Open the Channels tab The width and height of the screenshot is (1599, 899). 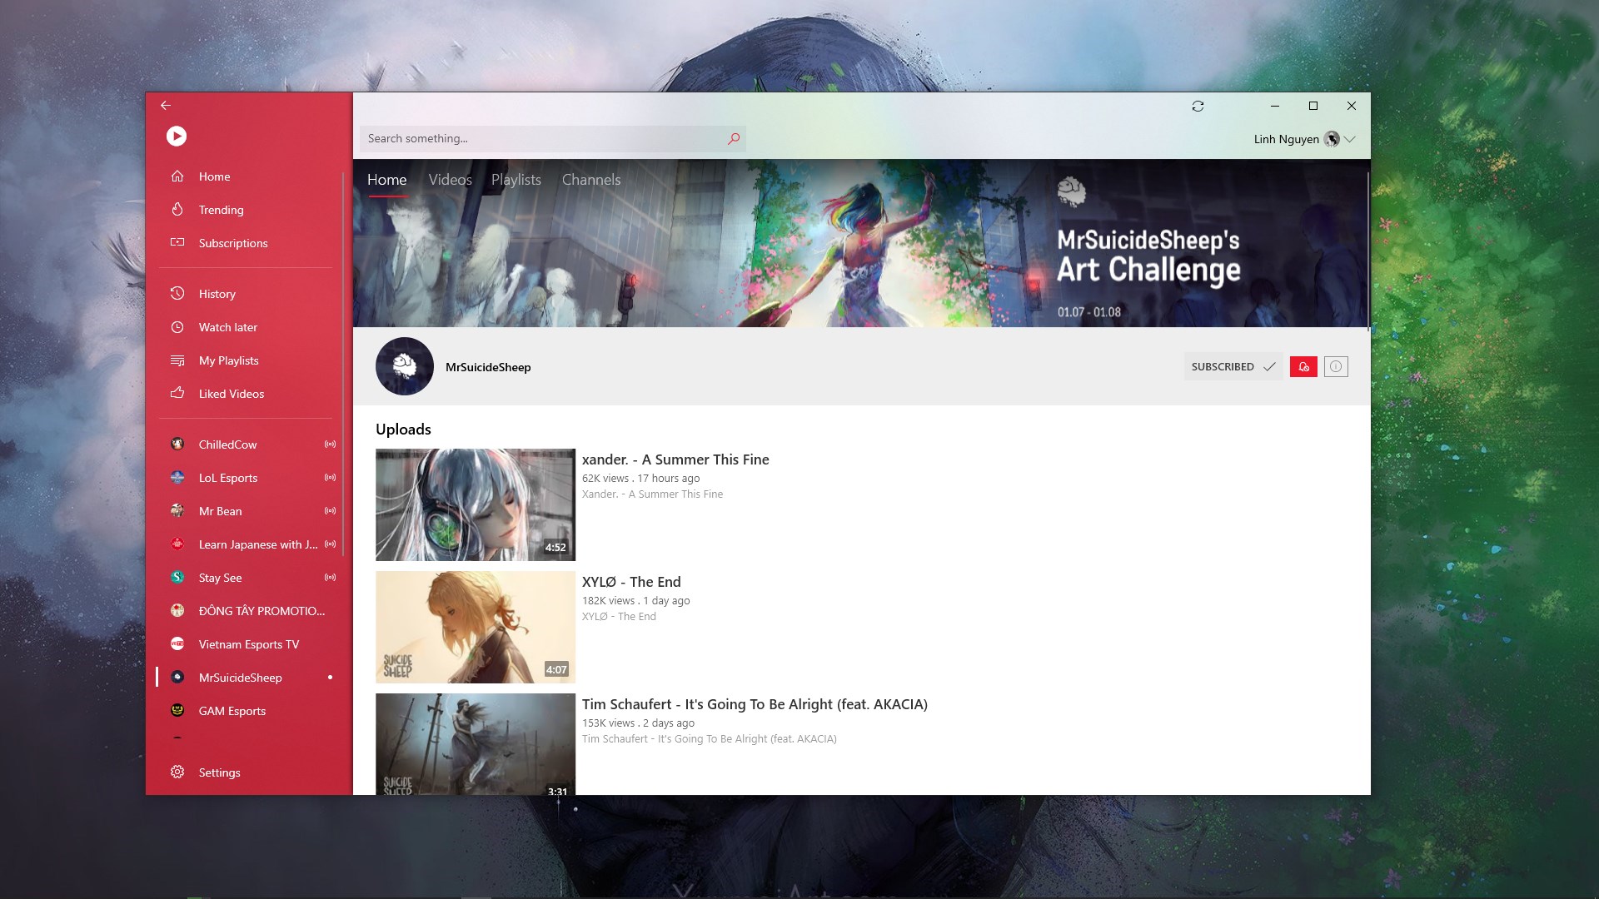coord(590,180)
